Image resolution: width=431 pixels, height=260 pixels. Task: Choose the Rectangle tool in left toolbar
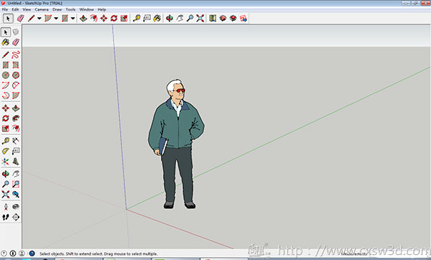(x=6, y=65)
